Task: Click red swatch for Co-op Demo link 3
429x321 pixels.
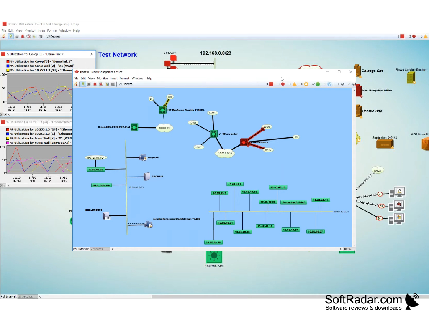Action: 8,61
